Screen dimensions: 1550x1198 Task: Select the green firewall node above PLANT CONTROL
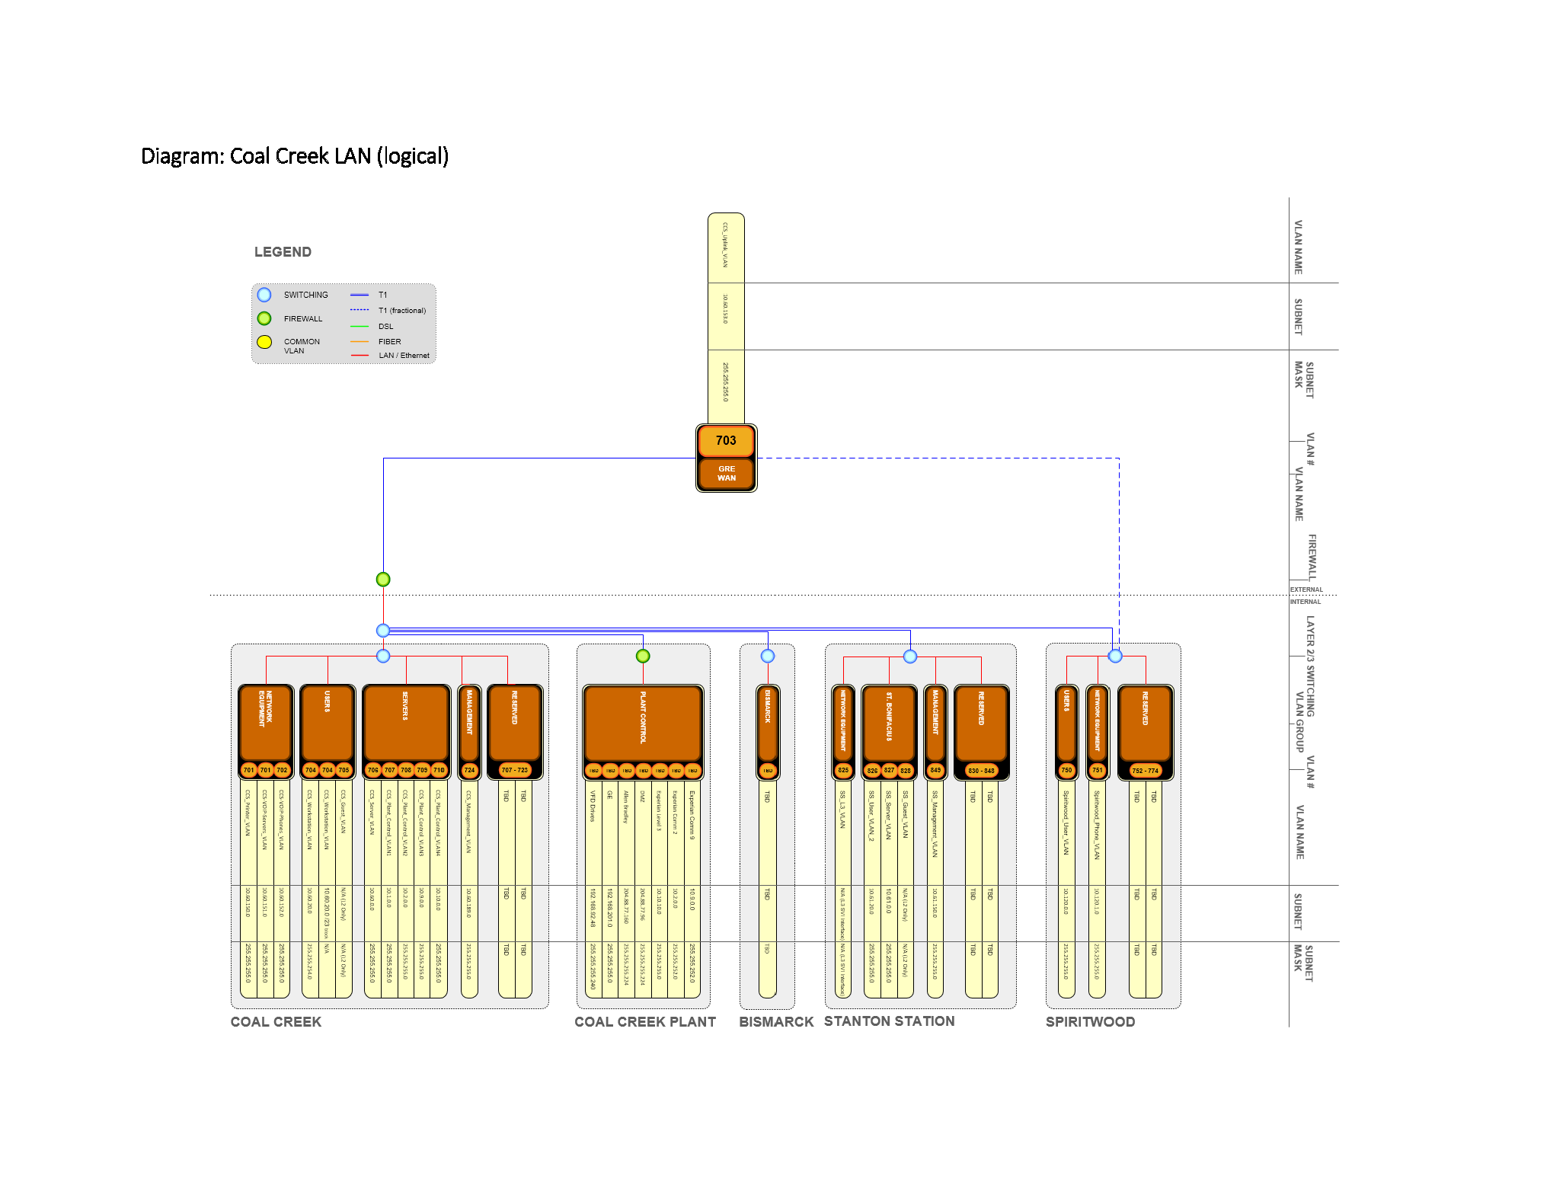coord(643,656)
